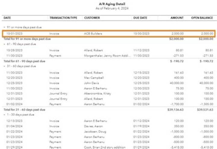Viewport: 217px width, 149px height.
Task: Collapse the 61 - 90 days past due section
Action: point(4,44)
